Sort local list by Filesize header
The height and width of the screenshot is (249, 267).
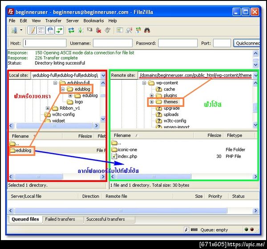pos(78,136)
